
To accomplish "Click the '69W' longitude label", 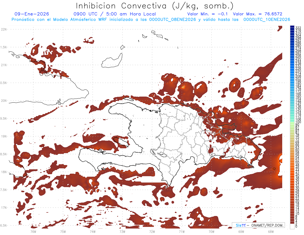I will click(x=241, y=231).
